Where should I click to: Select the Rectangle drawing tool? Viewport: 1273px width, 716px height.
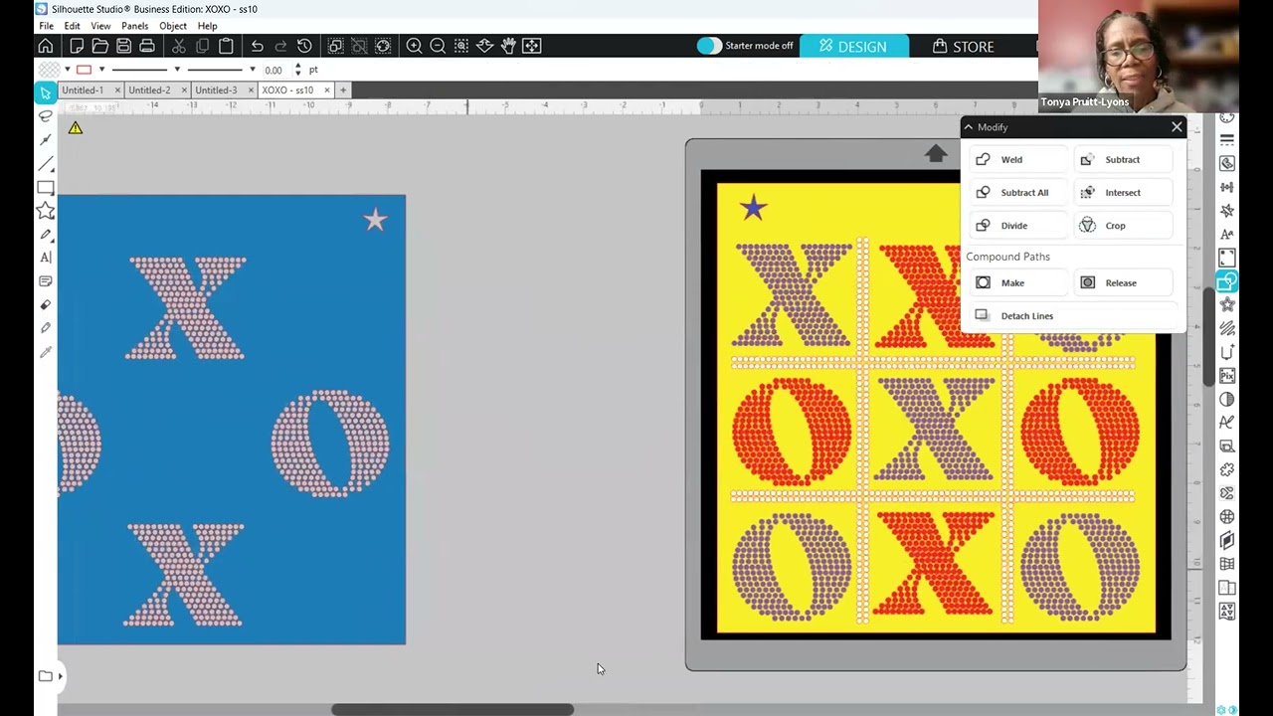(x=45, y=188)
